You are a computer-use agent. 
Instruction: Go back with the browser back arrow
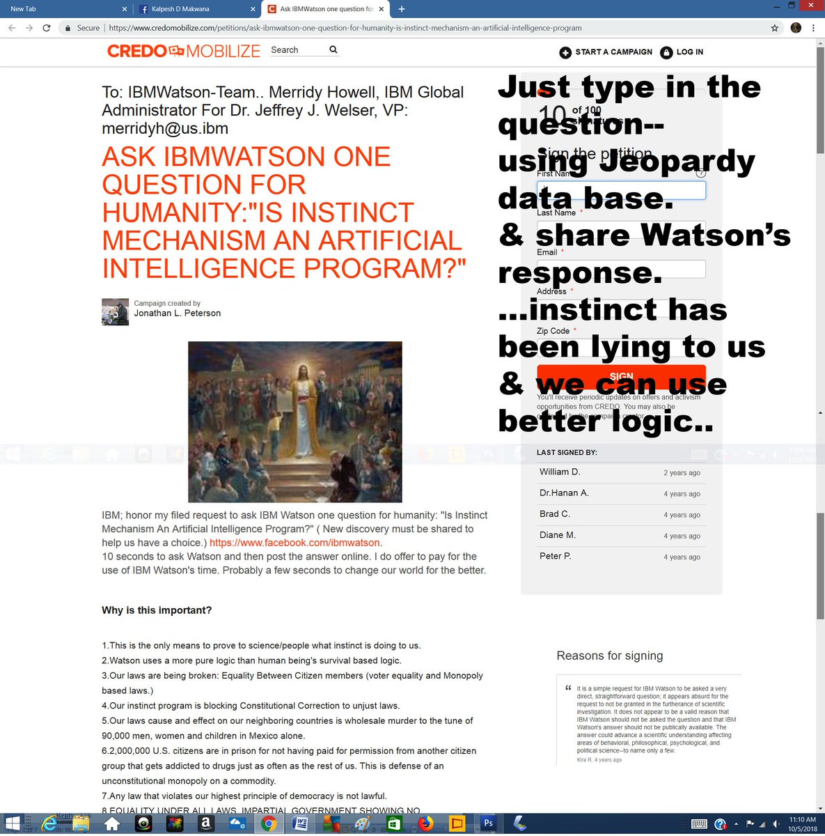(x=12, y=28)
